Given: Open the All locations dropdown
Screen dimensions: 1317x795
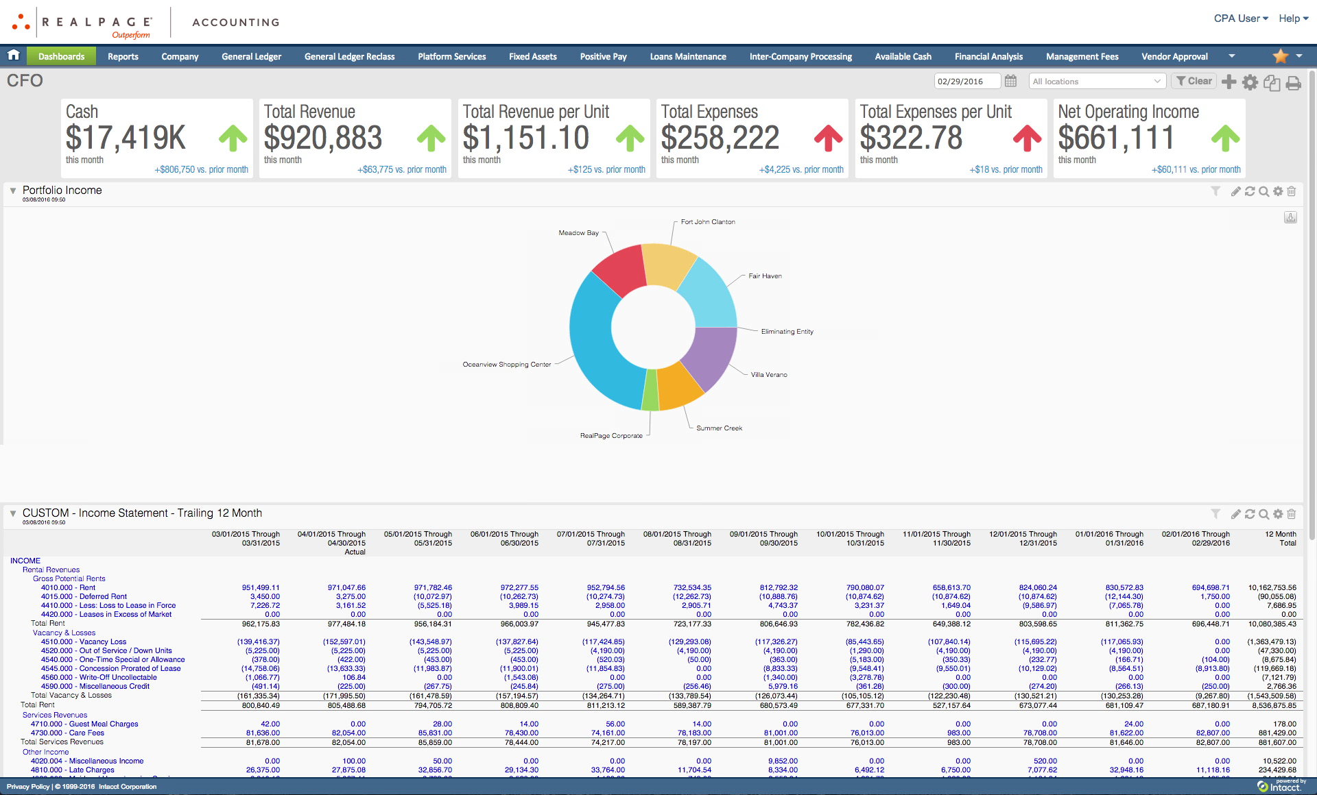Looking at the screenshot, I should pyautogui.click(x=1097, y=82).
